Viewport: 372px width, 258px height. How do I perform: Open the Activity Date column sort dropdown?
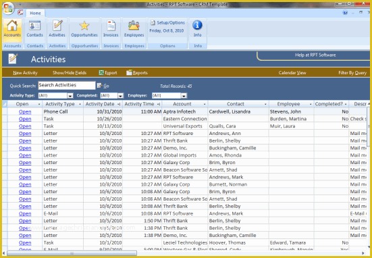tap(119, 104)
